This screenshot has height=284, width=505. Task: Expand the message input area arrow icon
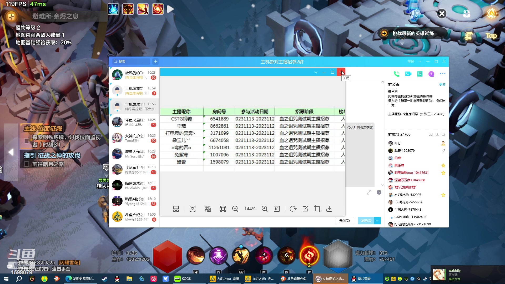[369, 192]
